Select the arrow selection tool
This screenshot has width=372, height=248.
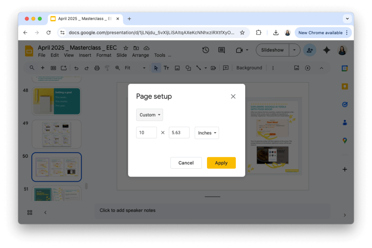156,68
